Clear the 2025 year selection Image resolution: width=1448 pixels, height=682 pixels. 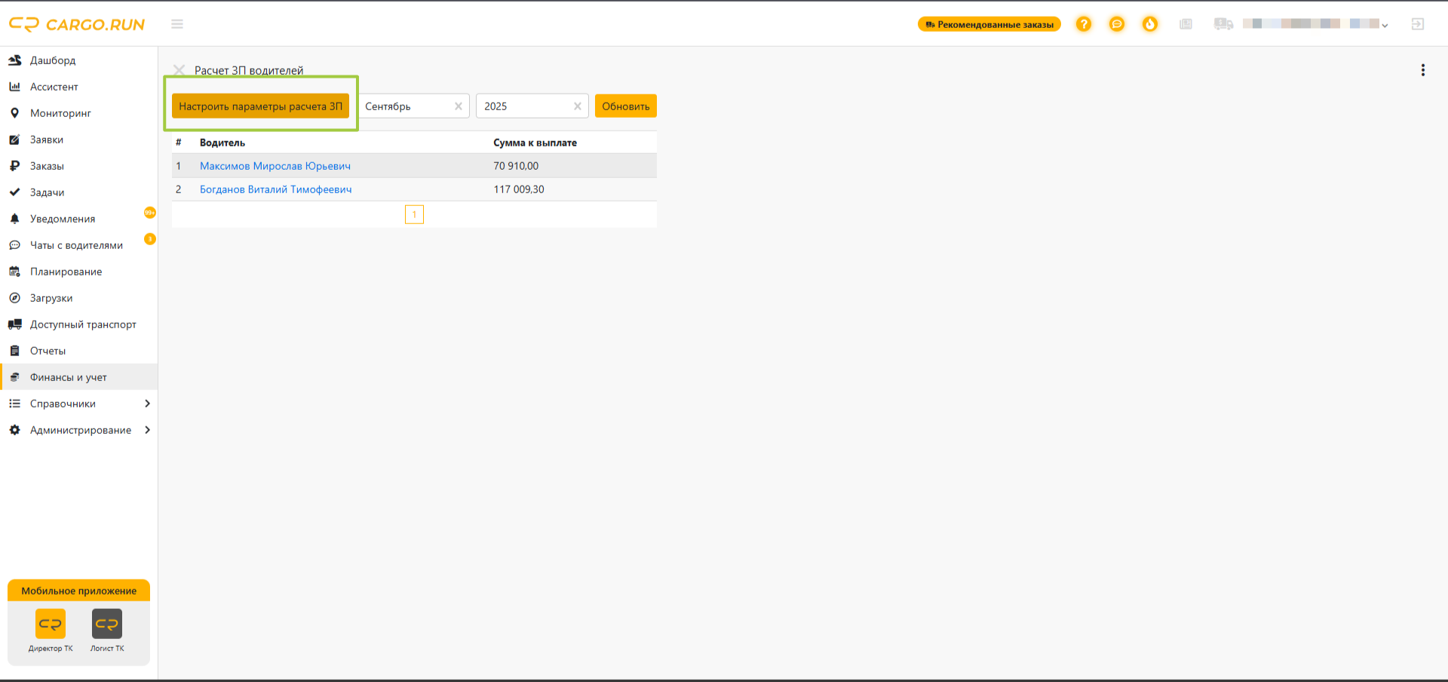(x=578, y=106)
